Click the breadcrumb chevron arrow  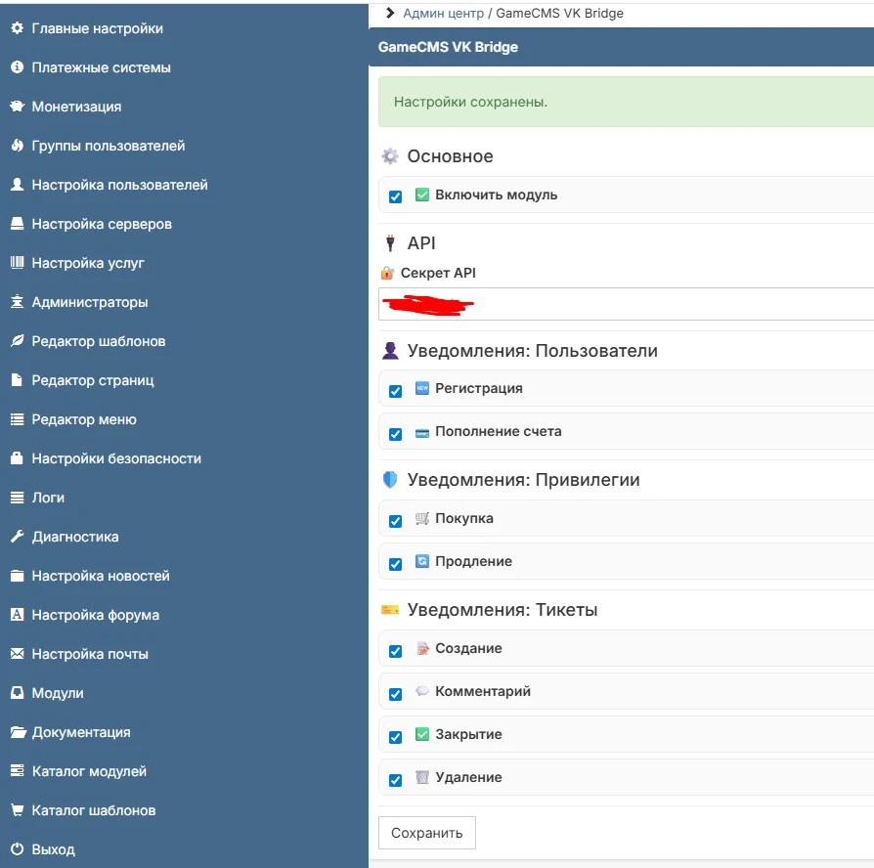coord(390,13)
